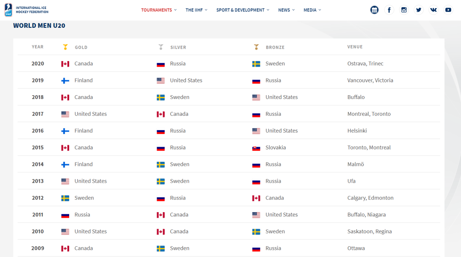This screenshot has width=461, height=257.
Task: Expand the Sport & Development dropdown
Action: [x=243, y=10]
